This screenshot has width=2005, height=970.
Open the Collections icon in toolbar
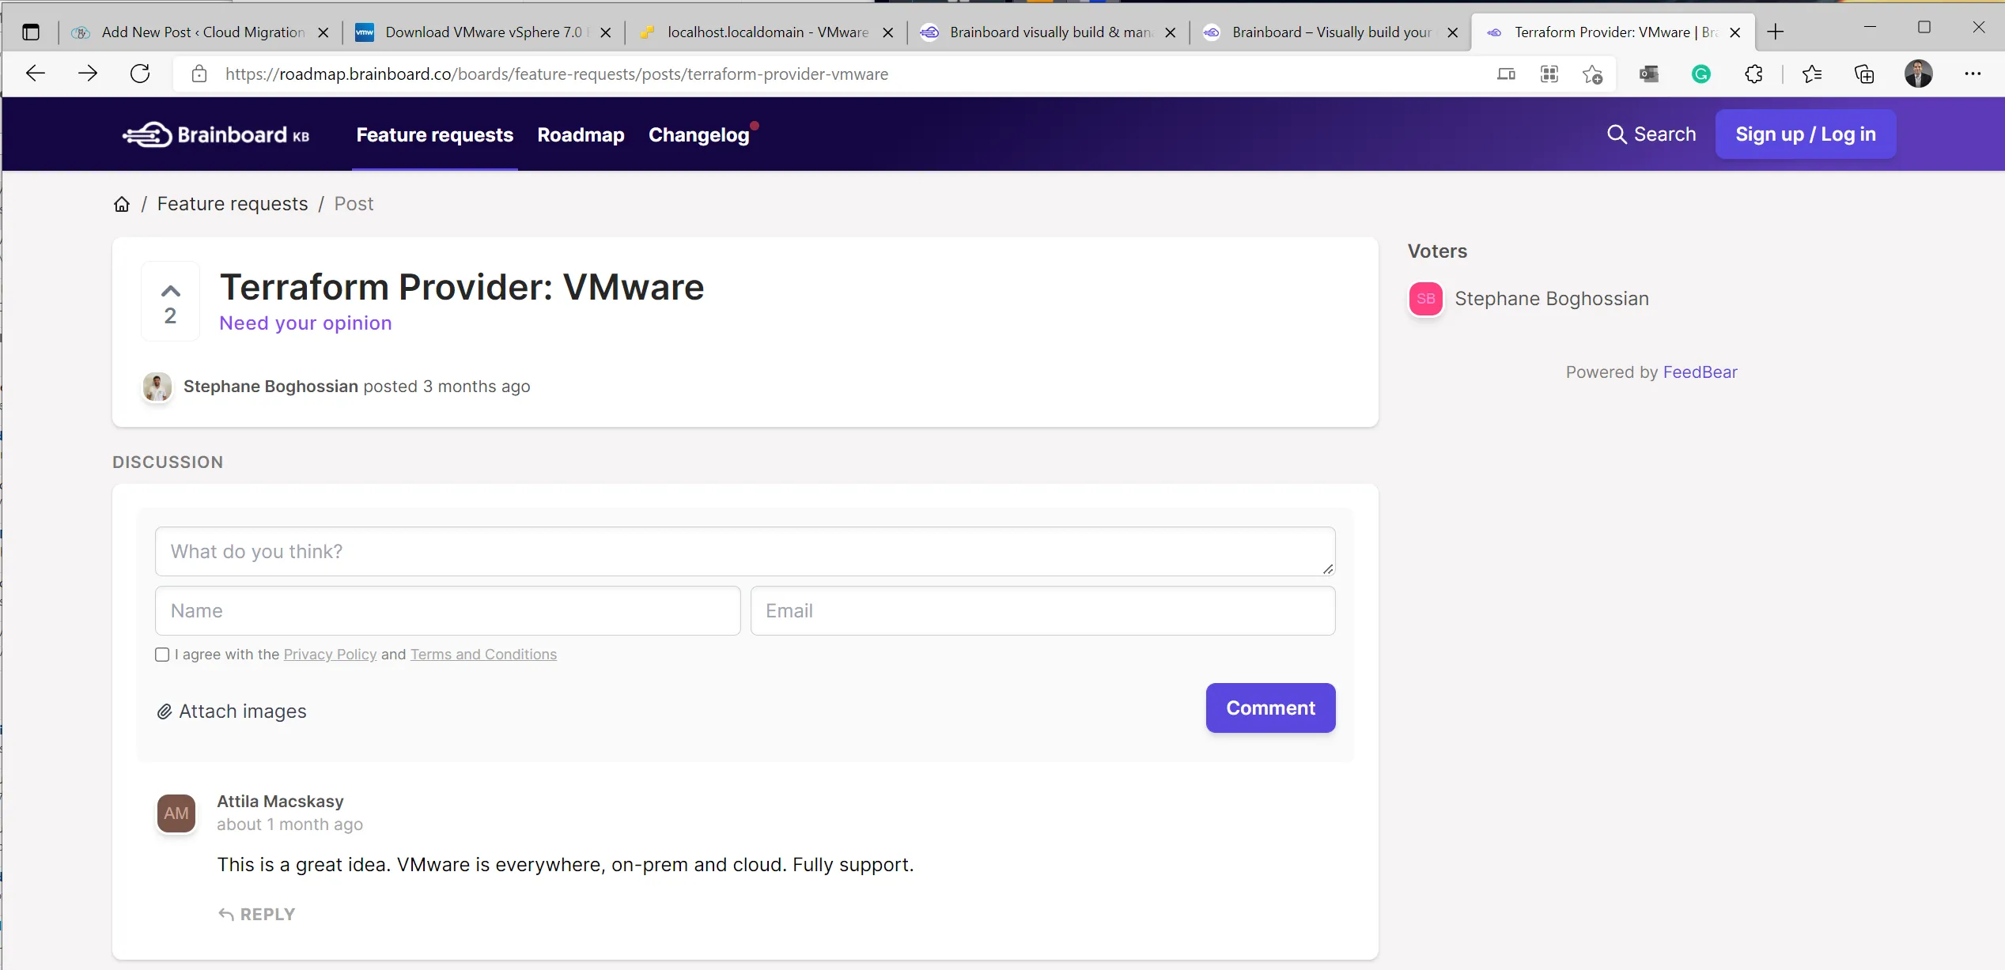(x=1864, y=74)
